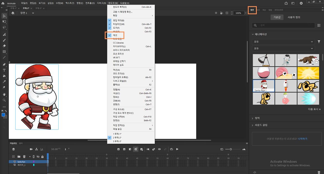Viewport: 324px width, 174px height.
Task: Open the 디버그 패널(D) submenu
Action: point(131,81)
